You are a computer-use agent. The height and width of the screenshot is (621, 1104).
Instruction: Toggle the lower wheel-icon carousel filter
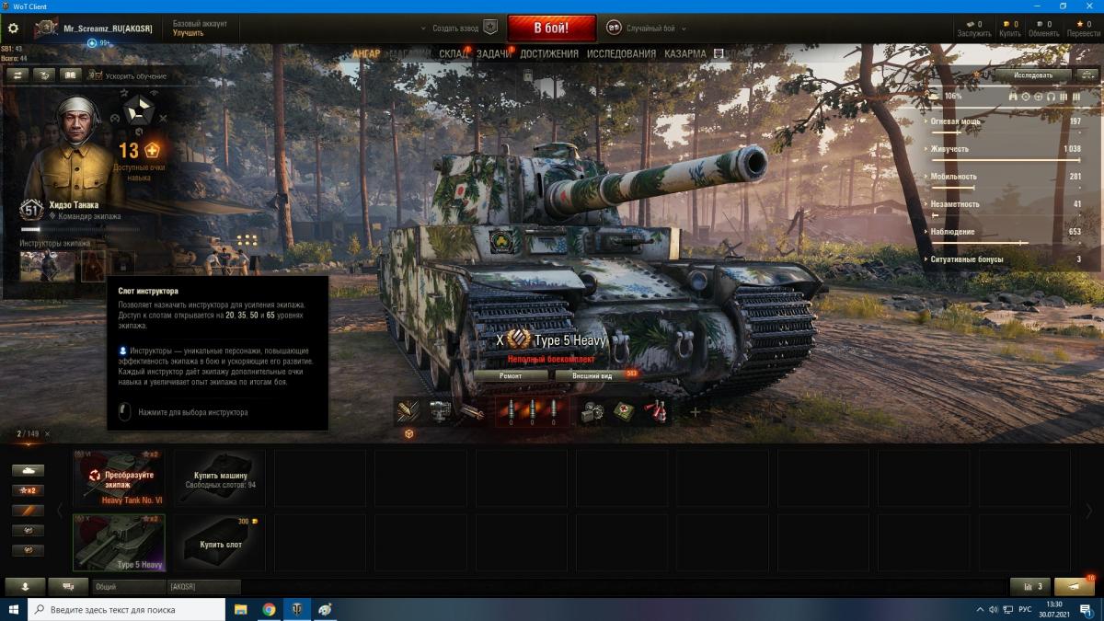pos(28,551)
